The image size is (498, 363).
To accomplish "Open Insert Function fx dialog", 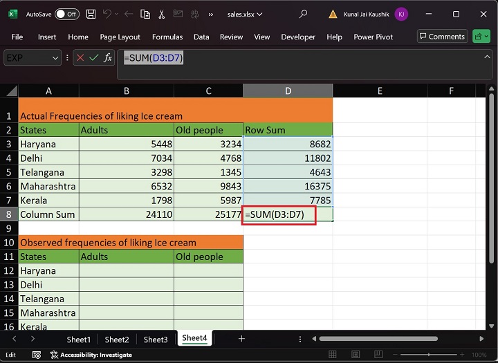I will [x=108, y=58].
